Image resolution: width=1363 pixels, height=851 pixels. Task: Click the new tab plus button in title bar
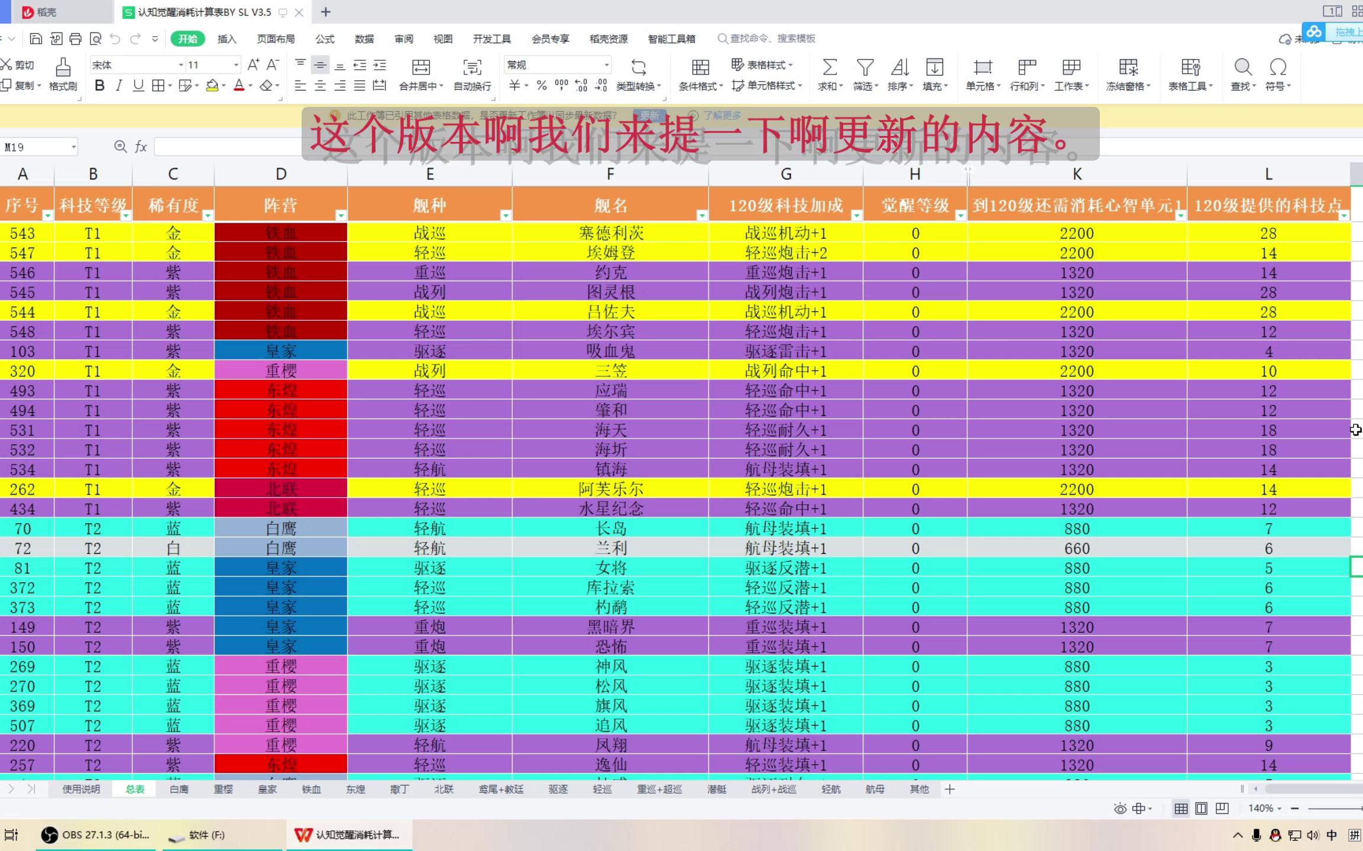pos(325,12)
